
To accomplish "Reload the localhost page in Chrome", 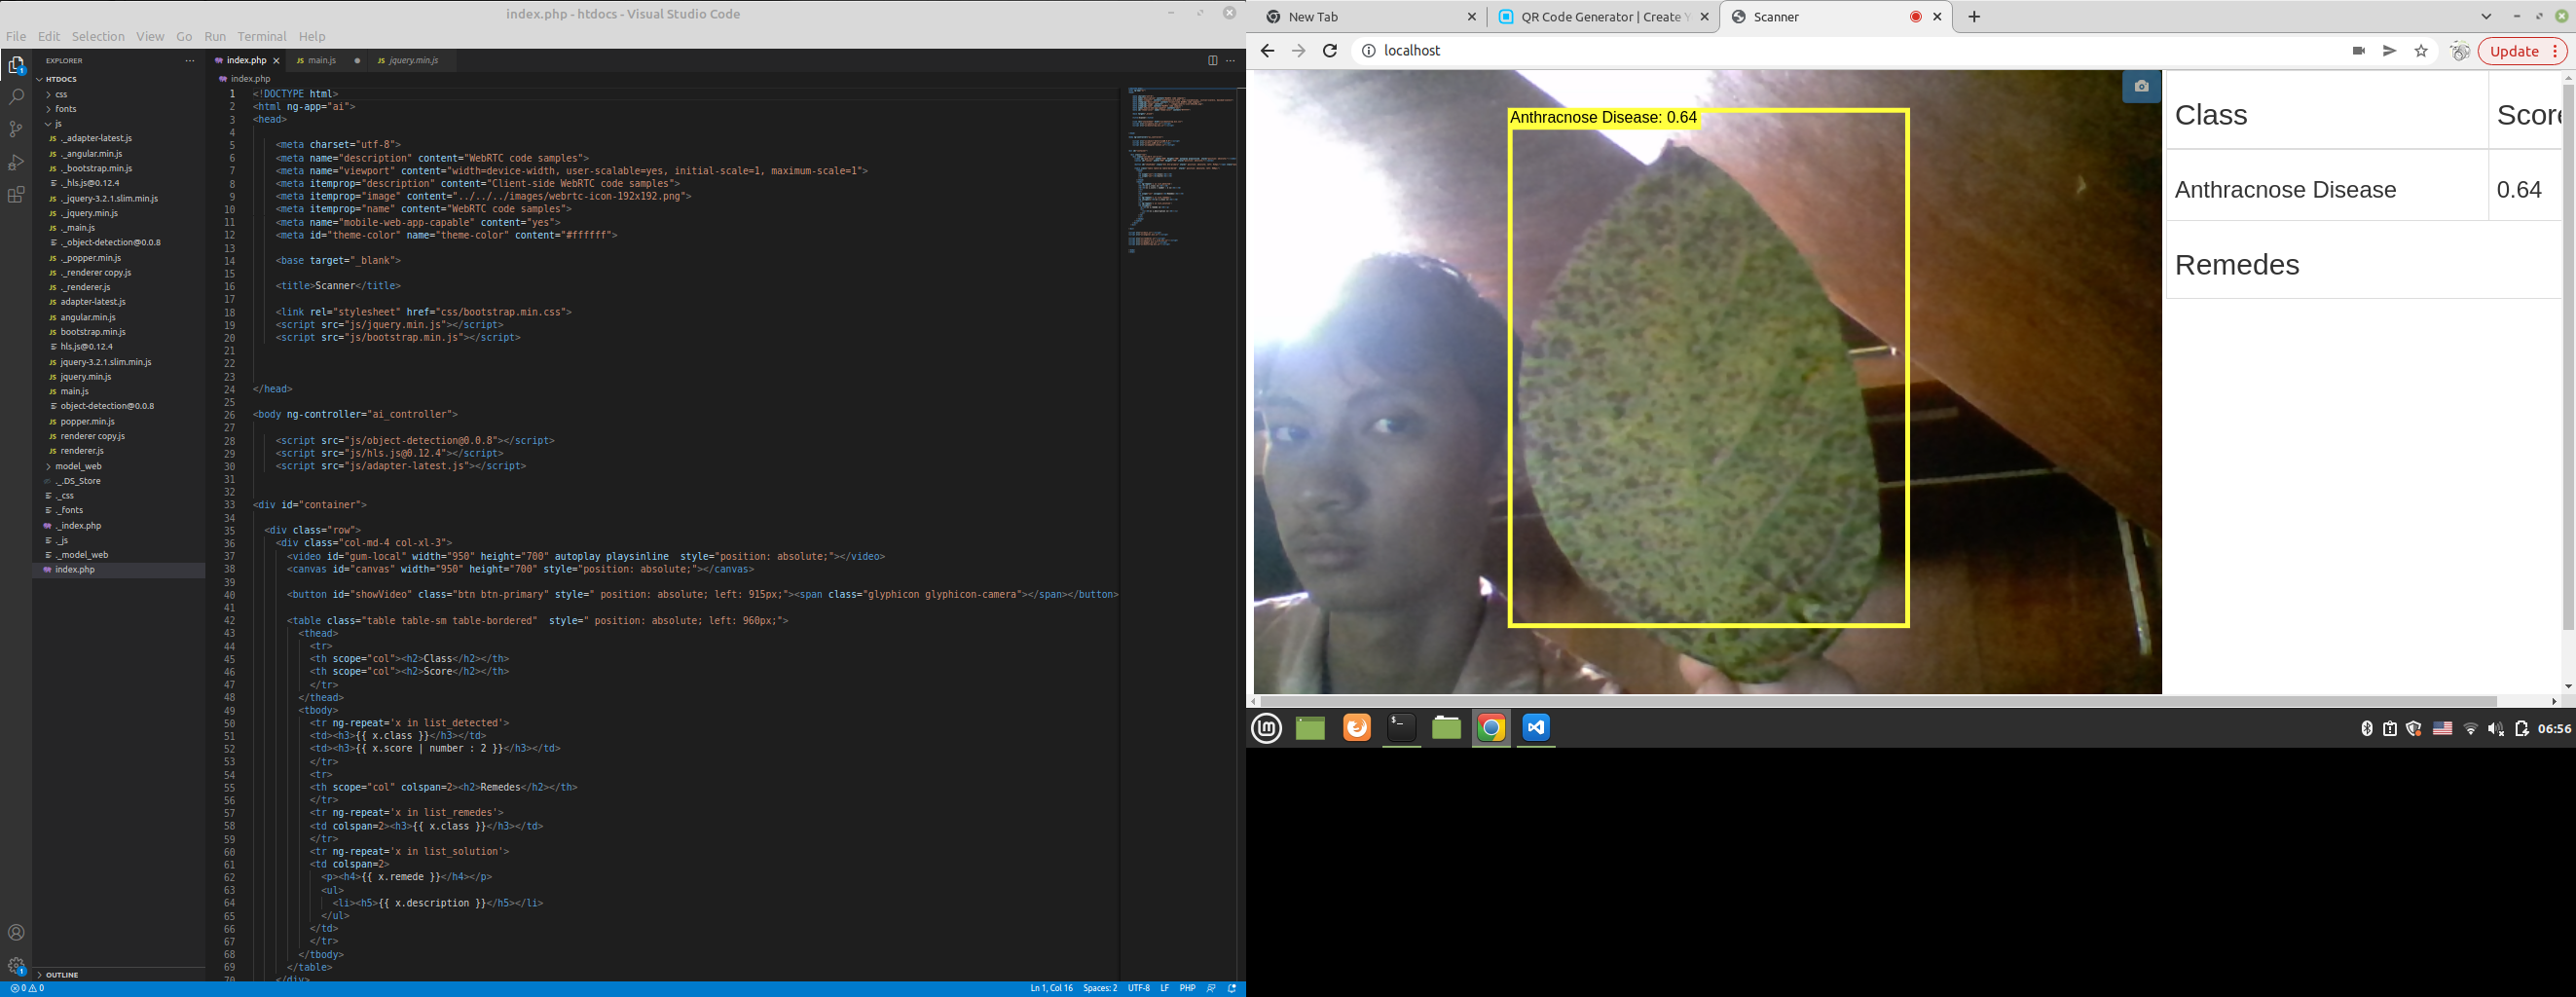I will pos(1330,51).
